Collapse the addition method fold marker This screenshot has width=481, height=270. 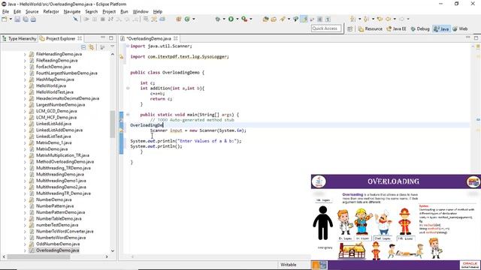tap(128, 88)
